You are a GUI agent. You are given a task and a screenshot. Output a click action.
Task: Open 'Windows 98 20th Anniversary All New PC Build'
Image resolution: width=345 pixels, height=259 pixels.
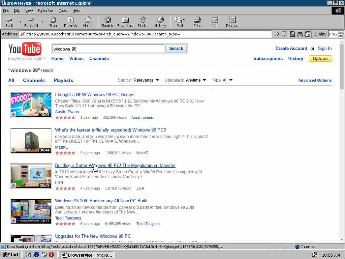pos(101,201)
